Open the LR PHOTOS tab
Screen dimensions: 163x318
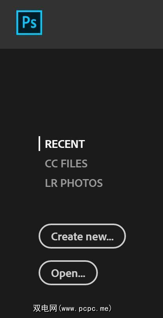point(74,183)
